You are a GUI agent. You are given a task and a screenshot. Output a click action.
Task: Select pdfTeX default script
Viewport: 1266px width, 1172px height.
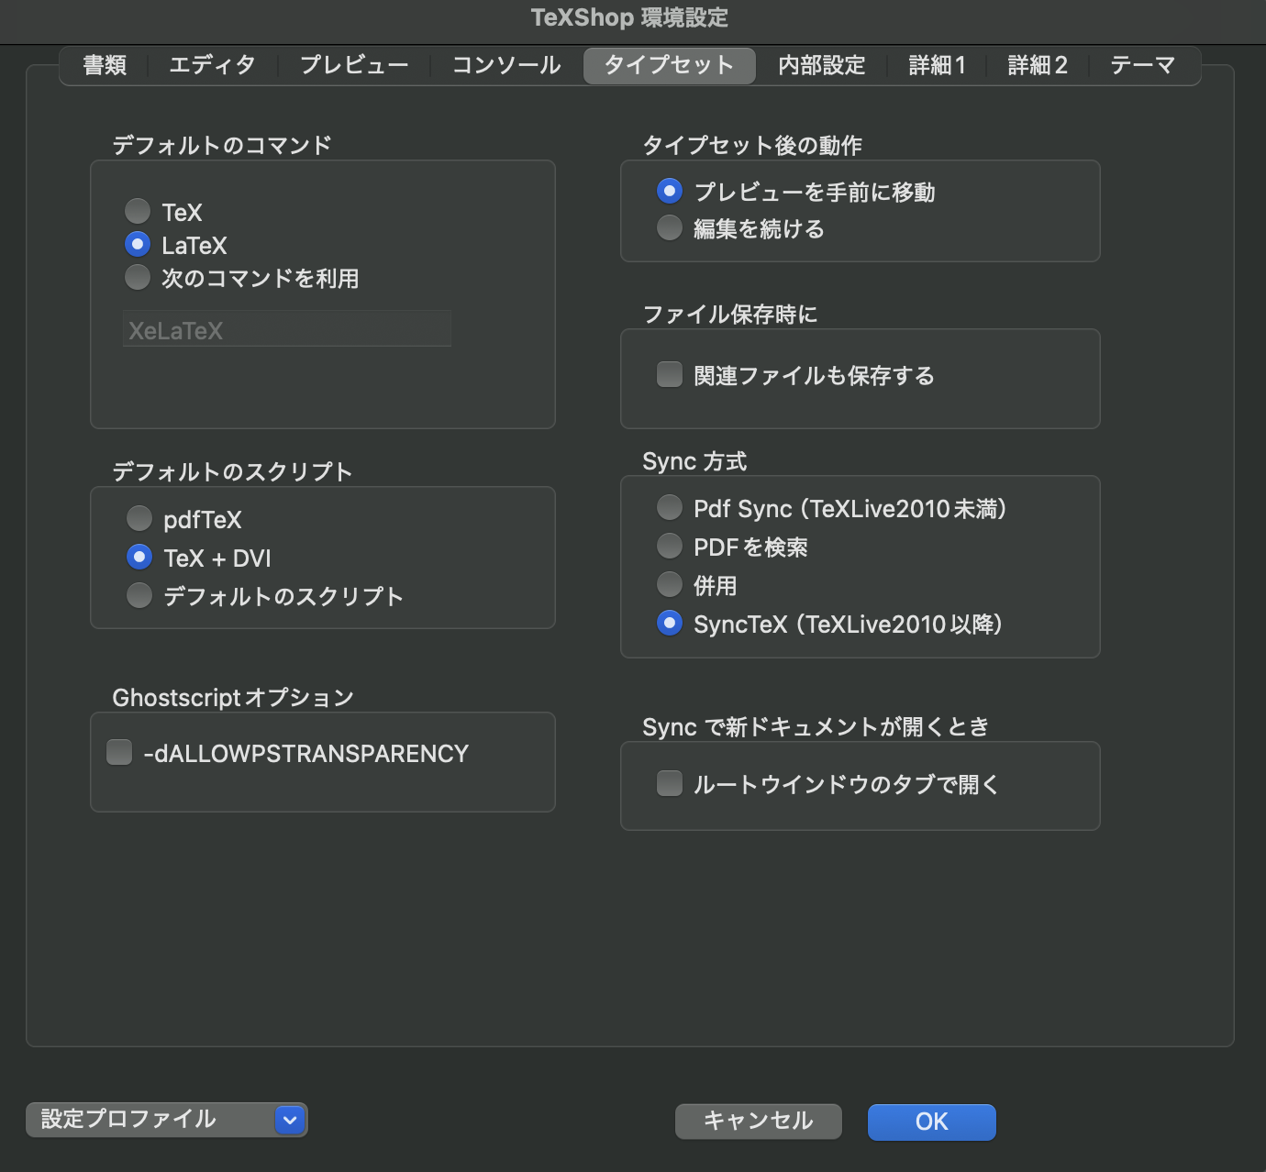[139, 519]
